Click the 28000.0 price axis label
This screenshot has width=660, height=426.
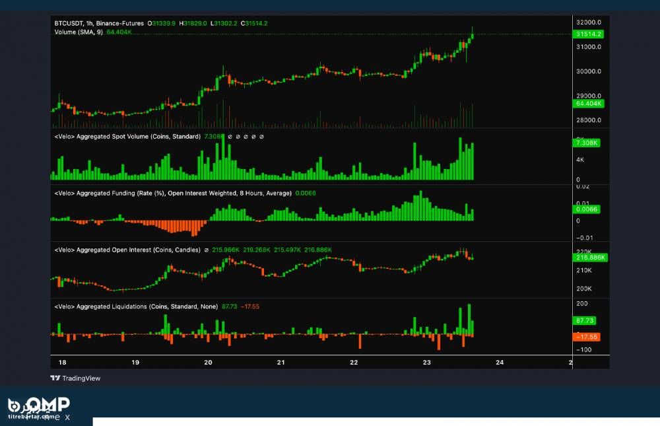(x=589, y=120)
